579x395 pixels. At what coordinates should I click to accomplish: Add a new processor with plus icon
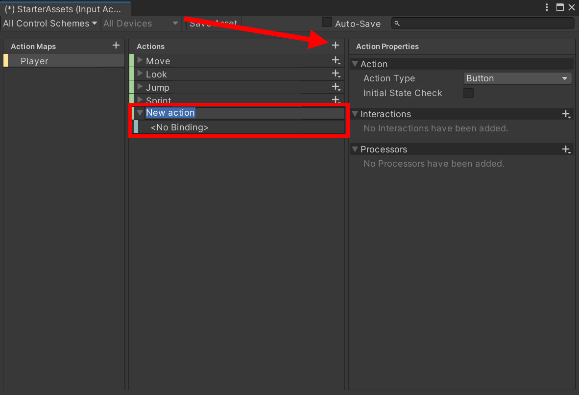[566, 149]
